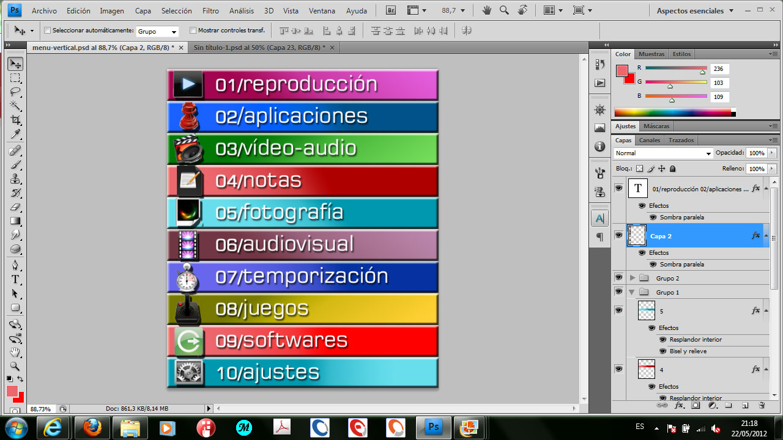The image size is (783, 440).
Task: Open the Normal blend mode dropdown
Action: click(x=663, y=153)
